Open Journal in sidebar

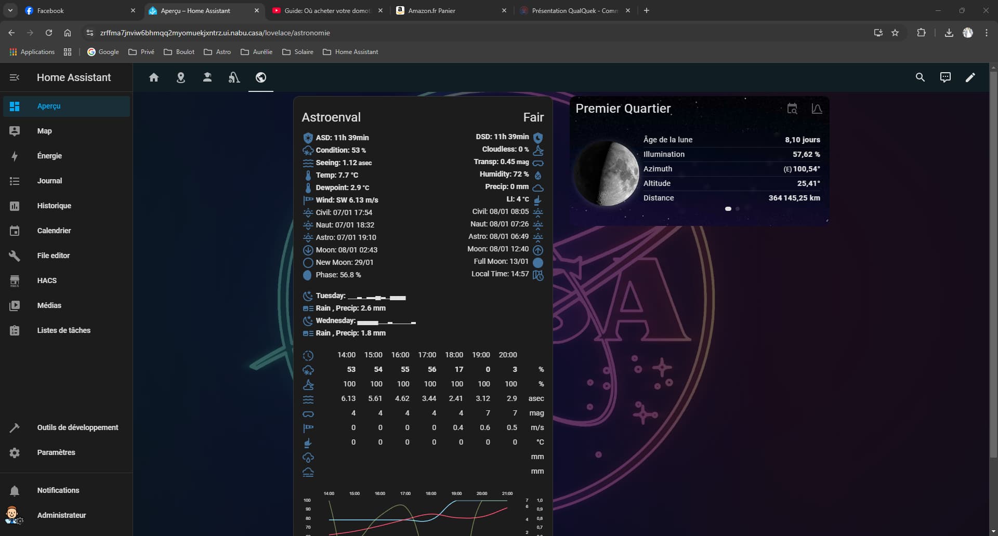(67, 181)
